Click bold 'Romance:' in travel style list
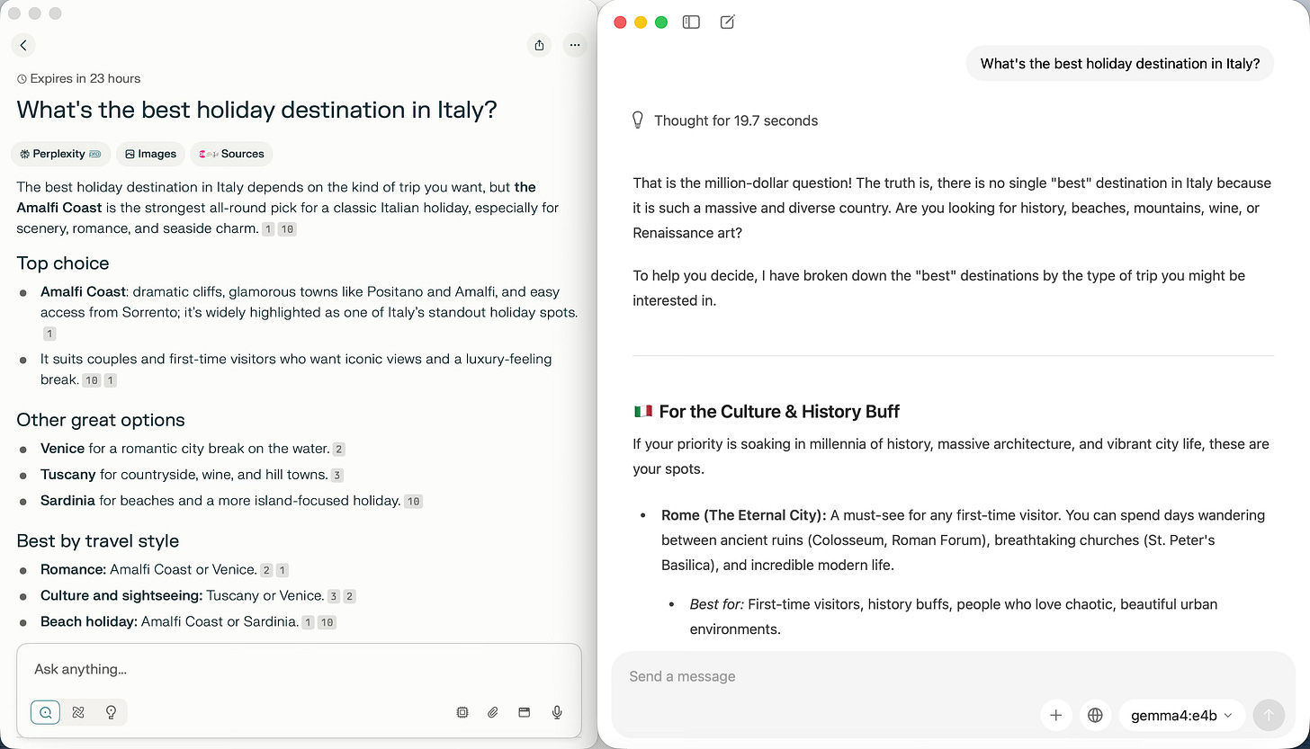Viewport: 1310px width, 749px height. pyautogui.click(x=73, y=569)
